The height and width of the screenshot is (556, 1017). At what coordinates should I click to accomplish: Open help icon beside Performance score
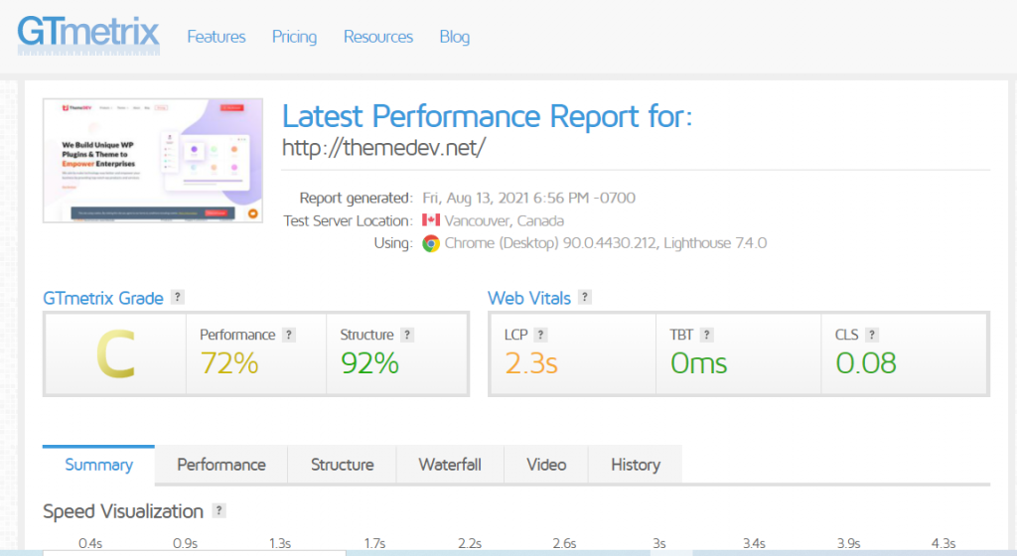[x=289, y=335]
